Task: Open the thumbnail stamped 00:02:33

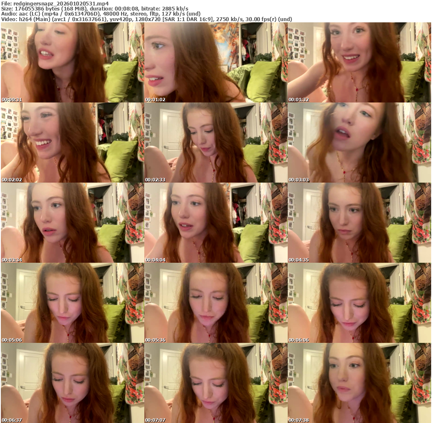Action: 216,143
